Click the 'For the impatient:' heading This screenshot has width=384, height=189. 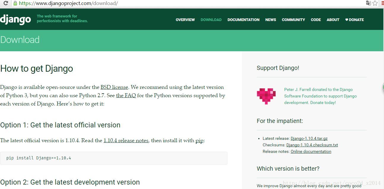[x=280, y=121]
